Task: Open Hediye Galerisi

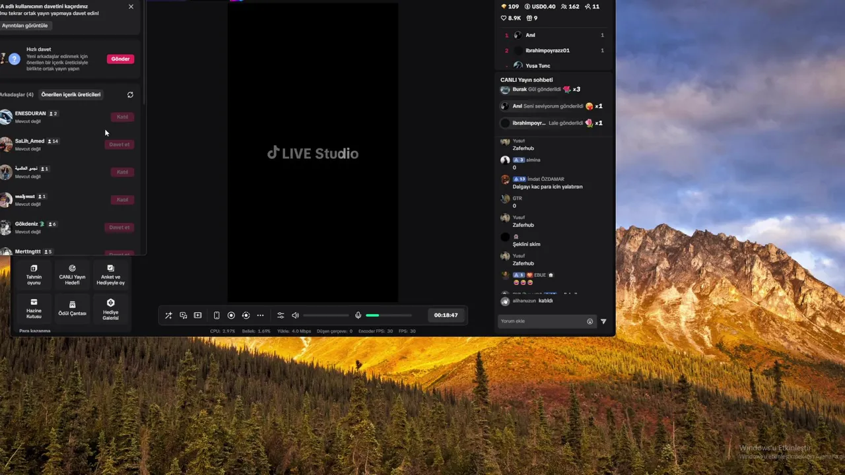Action: tap(110, 309)
